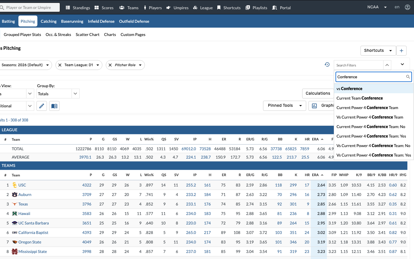Image resolution: width=414 pixels, height=259 pixels.
Task: Click the Oregon State logo icon
Action: (15, 242)
